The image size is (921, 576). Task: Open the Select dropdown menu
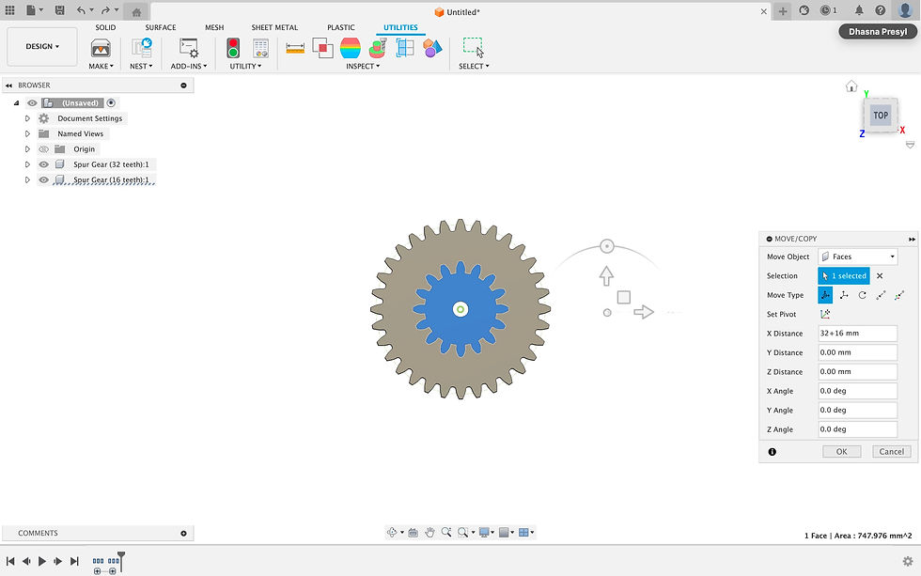pyautogui.click(x=474, y=67)
